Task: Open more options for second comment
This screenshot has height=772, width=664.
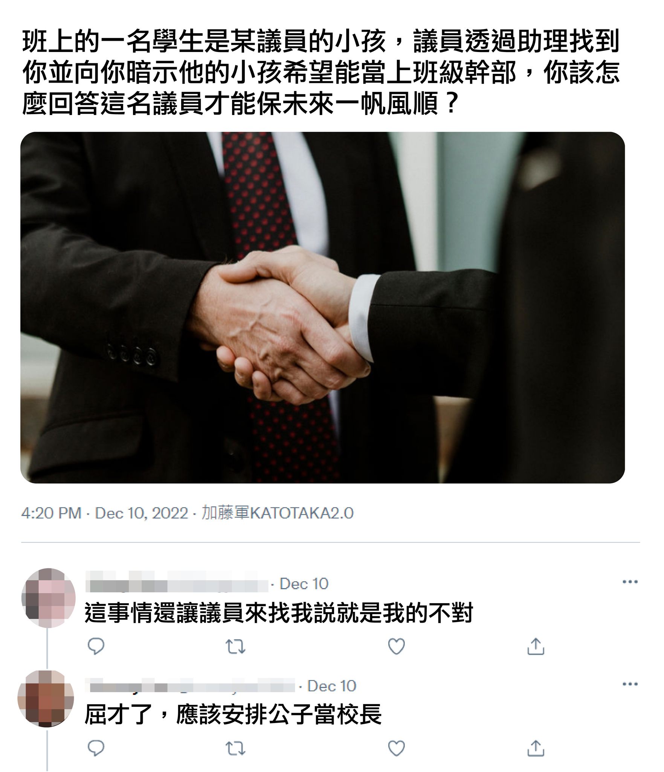Action: pos(630,684)
